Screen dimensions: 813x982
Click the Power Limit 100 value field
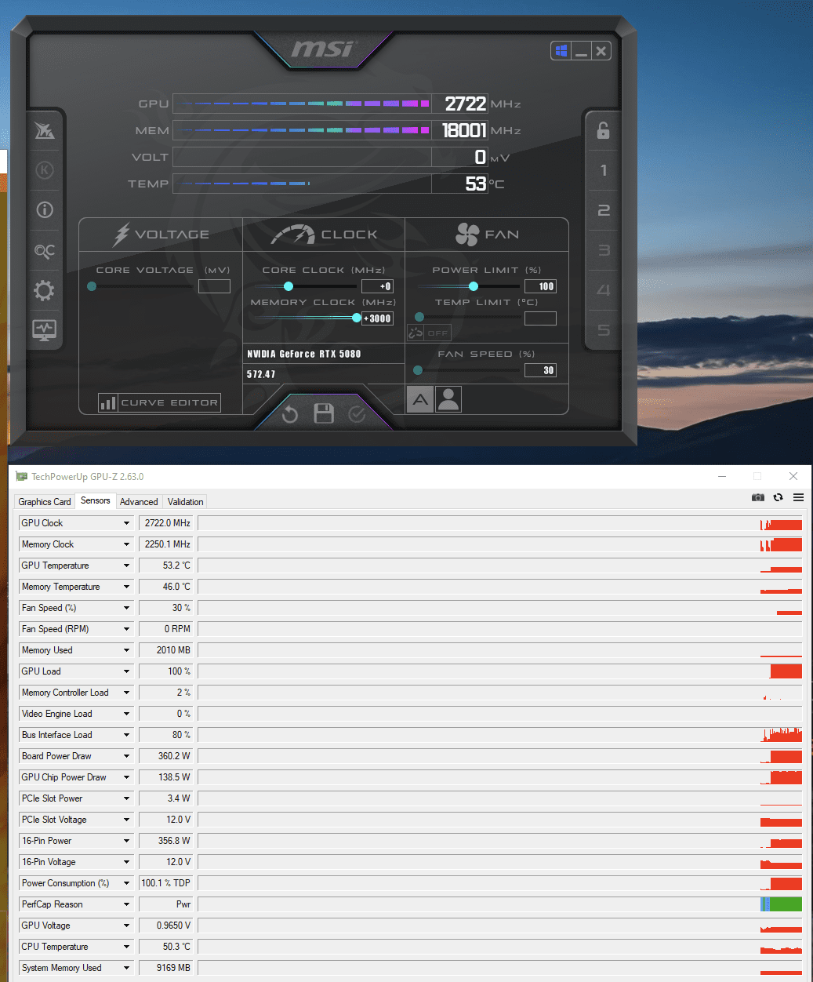pyautogui.click(x=540, y=286)
